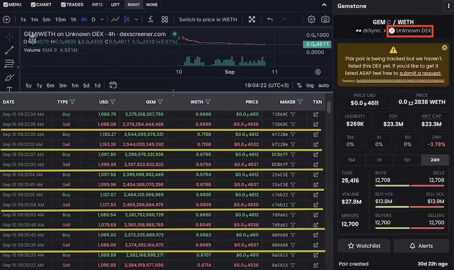The height and width of the screenshot is (270, 454).
Task: Toggle fullscreen chart mode
Action: click(252, 20)
